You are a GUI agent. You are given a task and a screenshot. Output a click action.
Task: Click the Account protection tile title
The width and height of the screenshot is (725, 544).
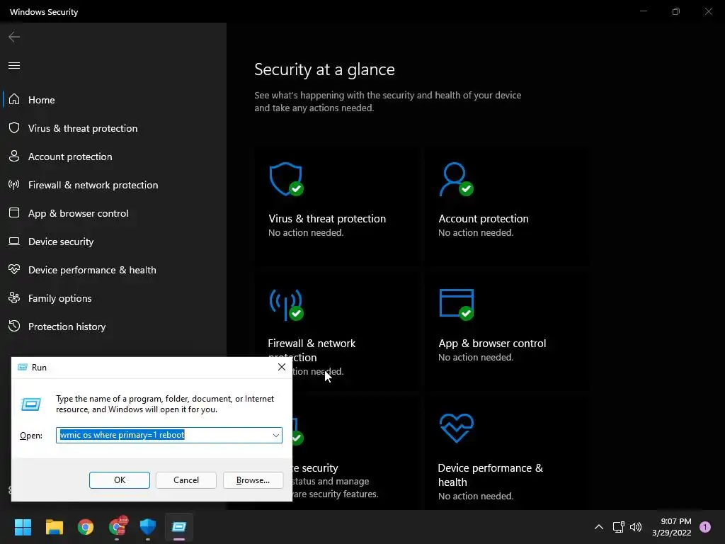pyautogui.click(x=483, y=219)
